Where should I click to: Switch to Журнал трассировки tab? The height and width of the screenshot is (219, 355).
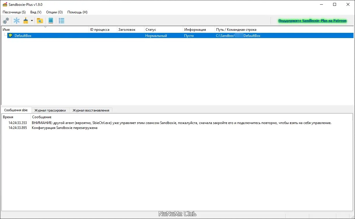pos(50,110)
